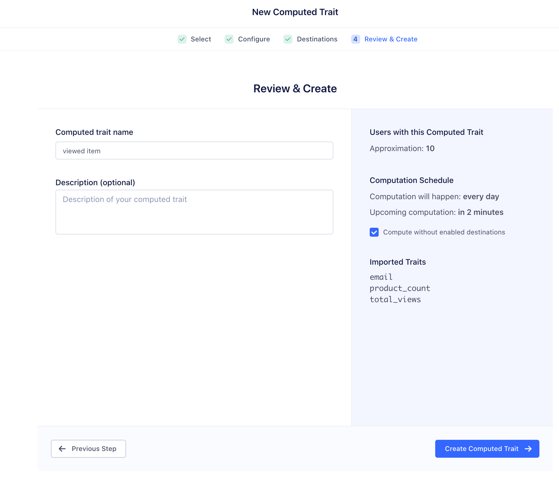Click the Compute without enabled destinations label
The width and height of the screenshot is (559, 484).
[x=444, y=232]
